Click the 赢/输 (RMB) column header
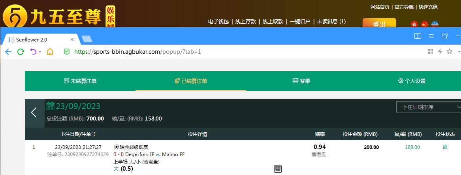The image size is (461, 175). [408, 134]
